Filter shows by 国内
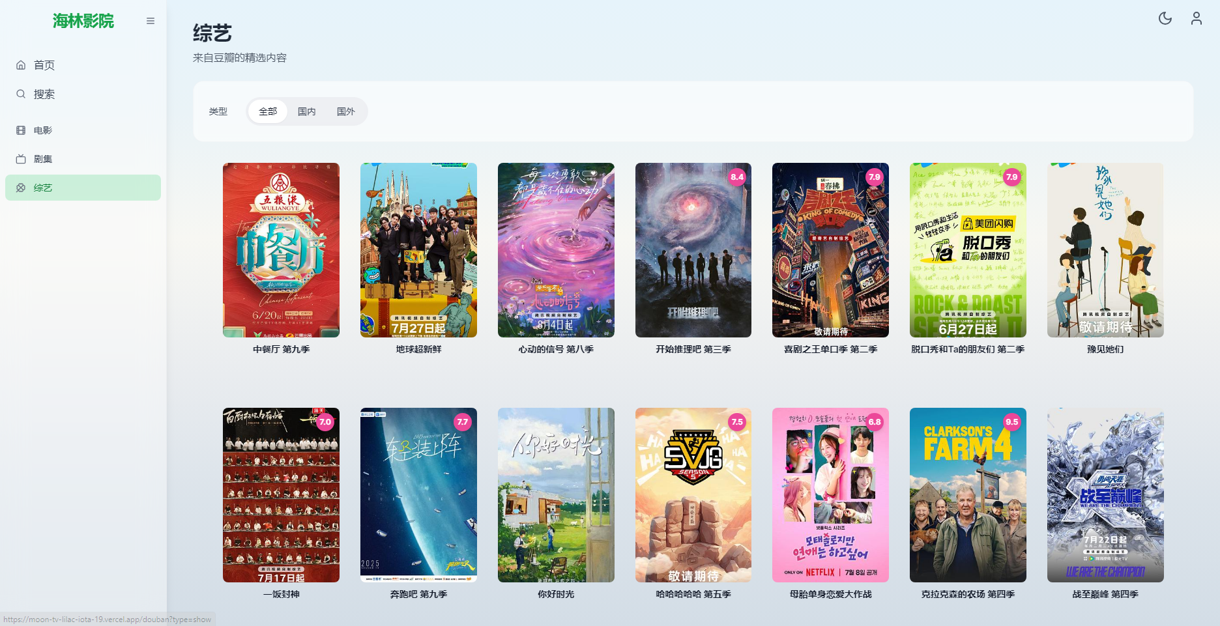Screen dimensions: 1220x626 click(x=306, y=111)
